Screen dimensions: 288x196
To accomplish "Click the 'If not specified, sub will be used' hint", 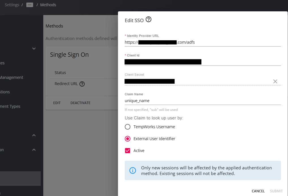I will point(151,110).
